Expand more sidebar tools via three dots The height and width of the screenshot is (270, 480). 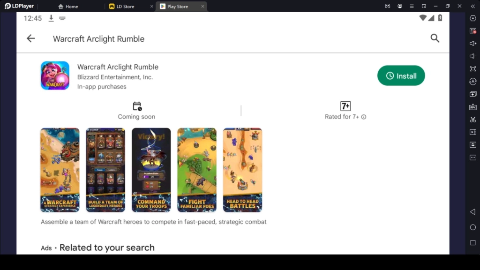tap(472, 157)
